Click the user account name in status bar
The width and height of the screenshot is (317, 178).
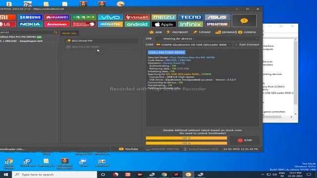(x=201, y=149)
